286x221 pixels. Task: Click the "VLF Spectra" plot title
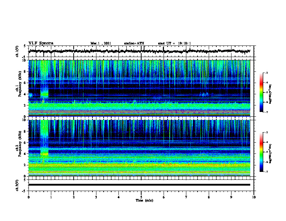pyautogui.click(x=41, y=43)
